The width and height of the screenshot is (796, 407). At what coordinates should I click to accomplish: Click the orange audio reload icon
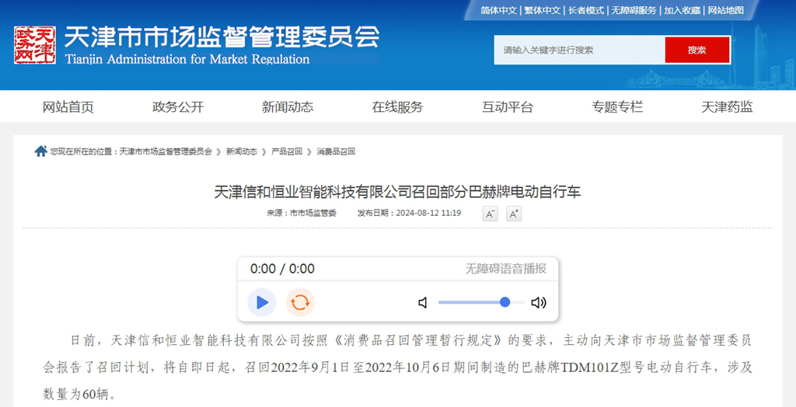tap(300, 302)
